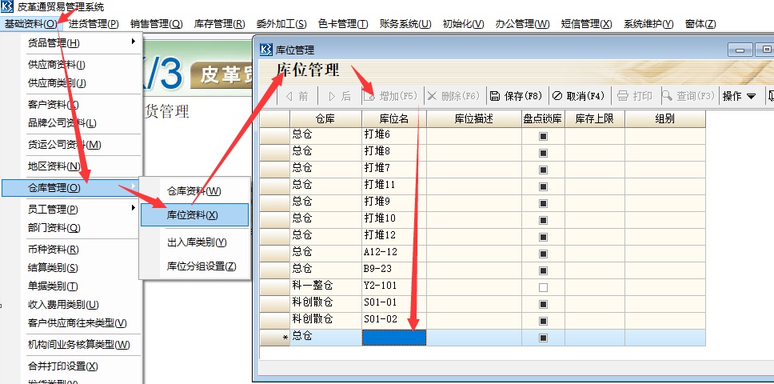The width and height of the screenshot is (774, 384).
Task: Click the 库位描述 column header
Action: coord(474,119)
